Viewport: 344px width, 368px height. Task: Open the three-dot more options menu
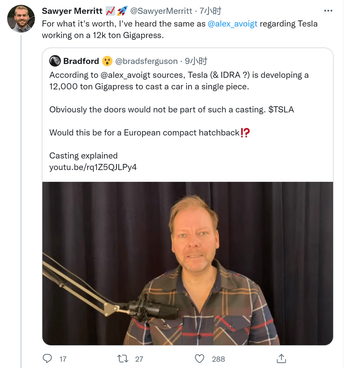pos(328,11)
